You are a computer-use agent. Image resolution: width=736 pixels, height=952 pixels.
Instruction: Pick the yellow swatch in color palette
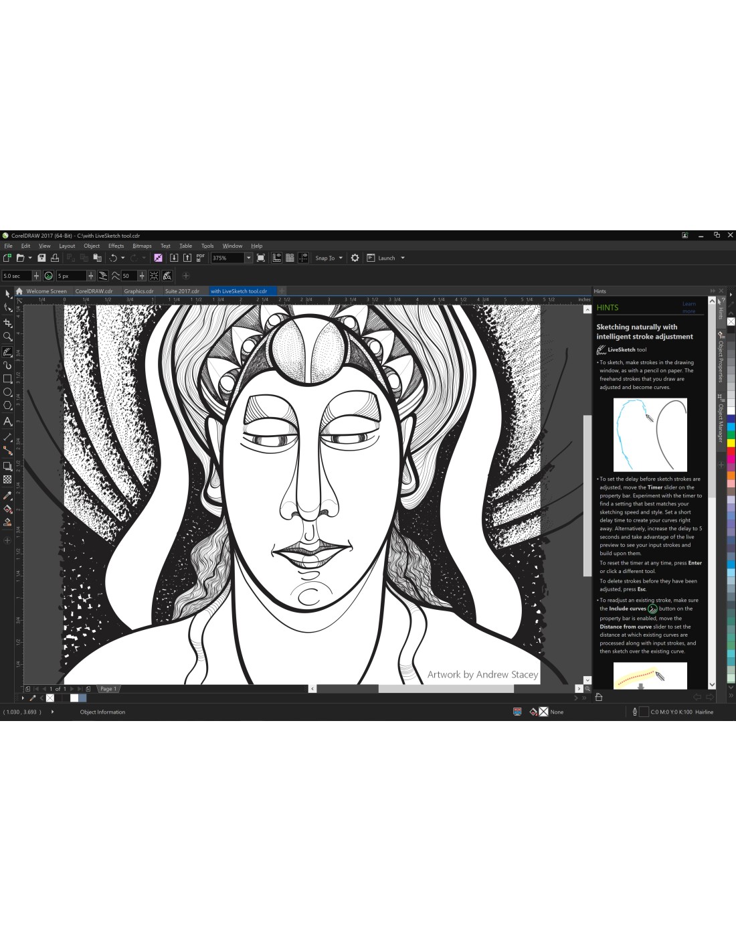pos(731,443)
